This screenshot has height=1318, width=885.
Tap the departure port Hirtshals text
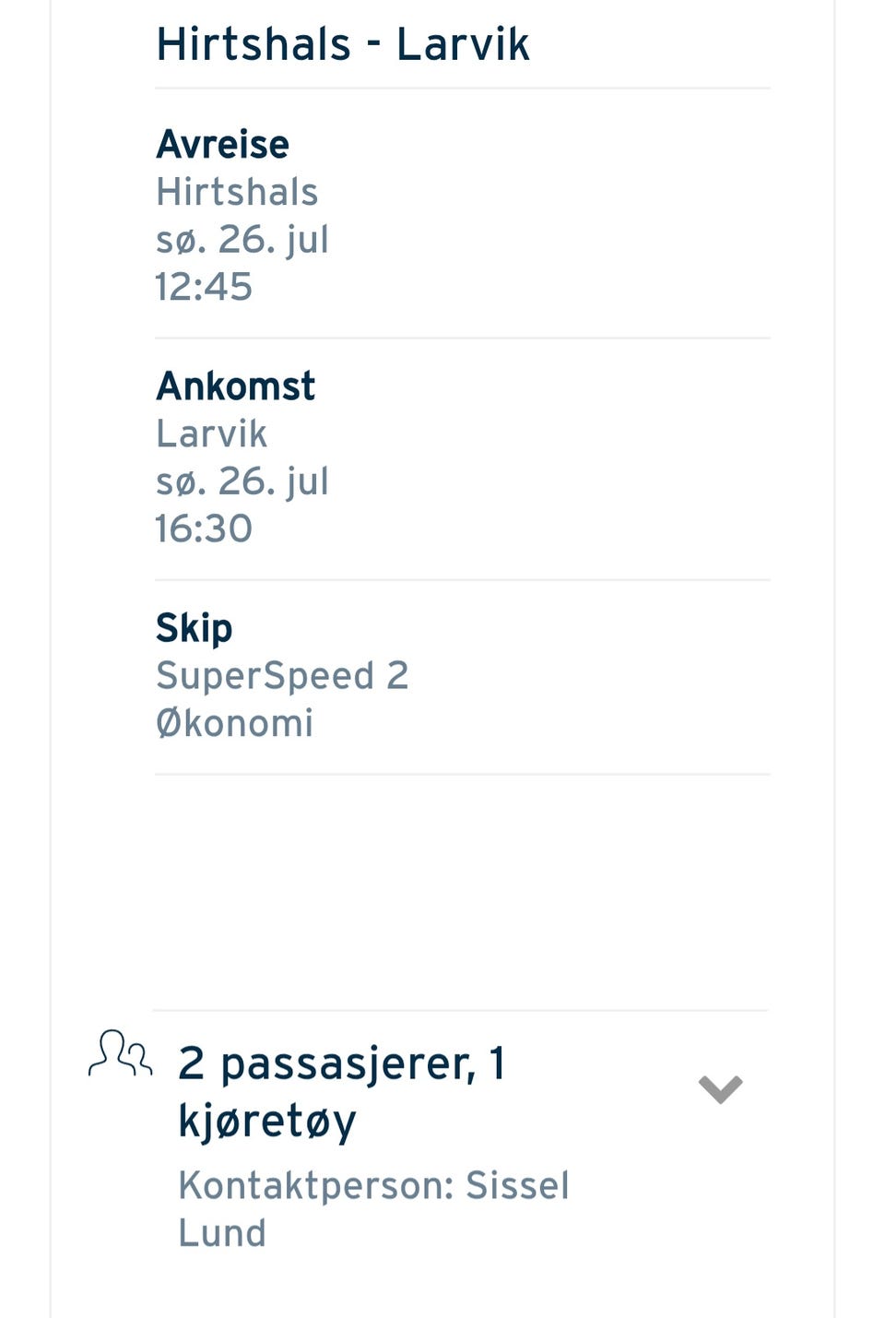pyautogui.click(x=237, y=192)
